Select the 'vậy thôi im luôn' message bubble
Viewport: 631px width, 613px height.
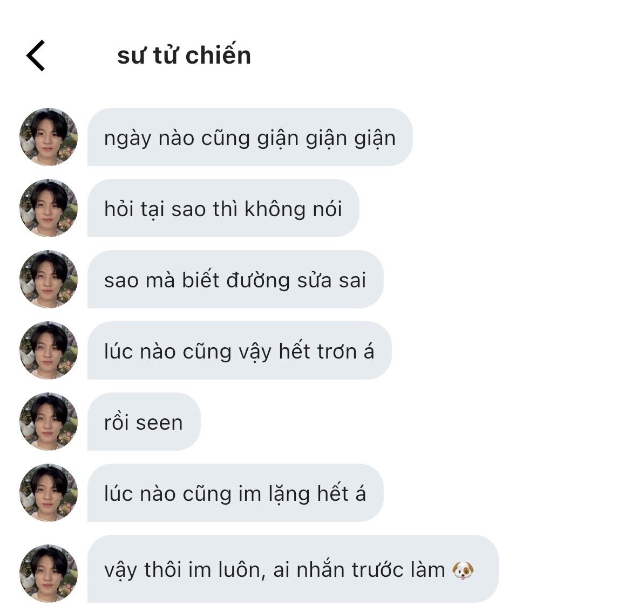click(293, 568)
